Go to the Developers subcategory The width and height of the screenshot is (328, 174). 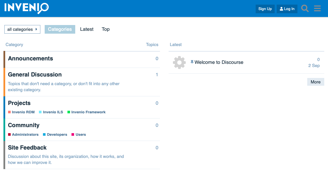[x=57, y=135]
